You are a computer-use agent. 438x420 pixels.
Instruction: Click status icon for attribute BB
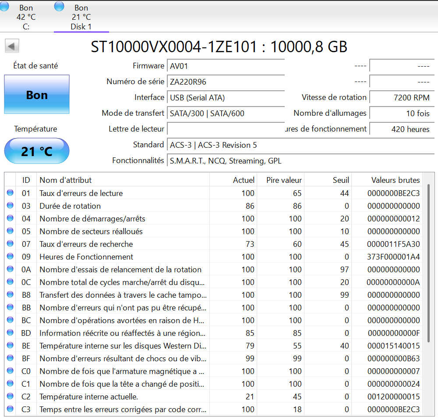[10, 307]
